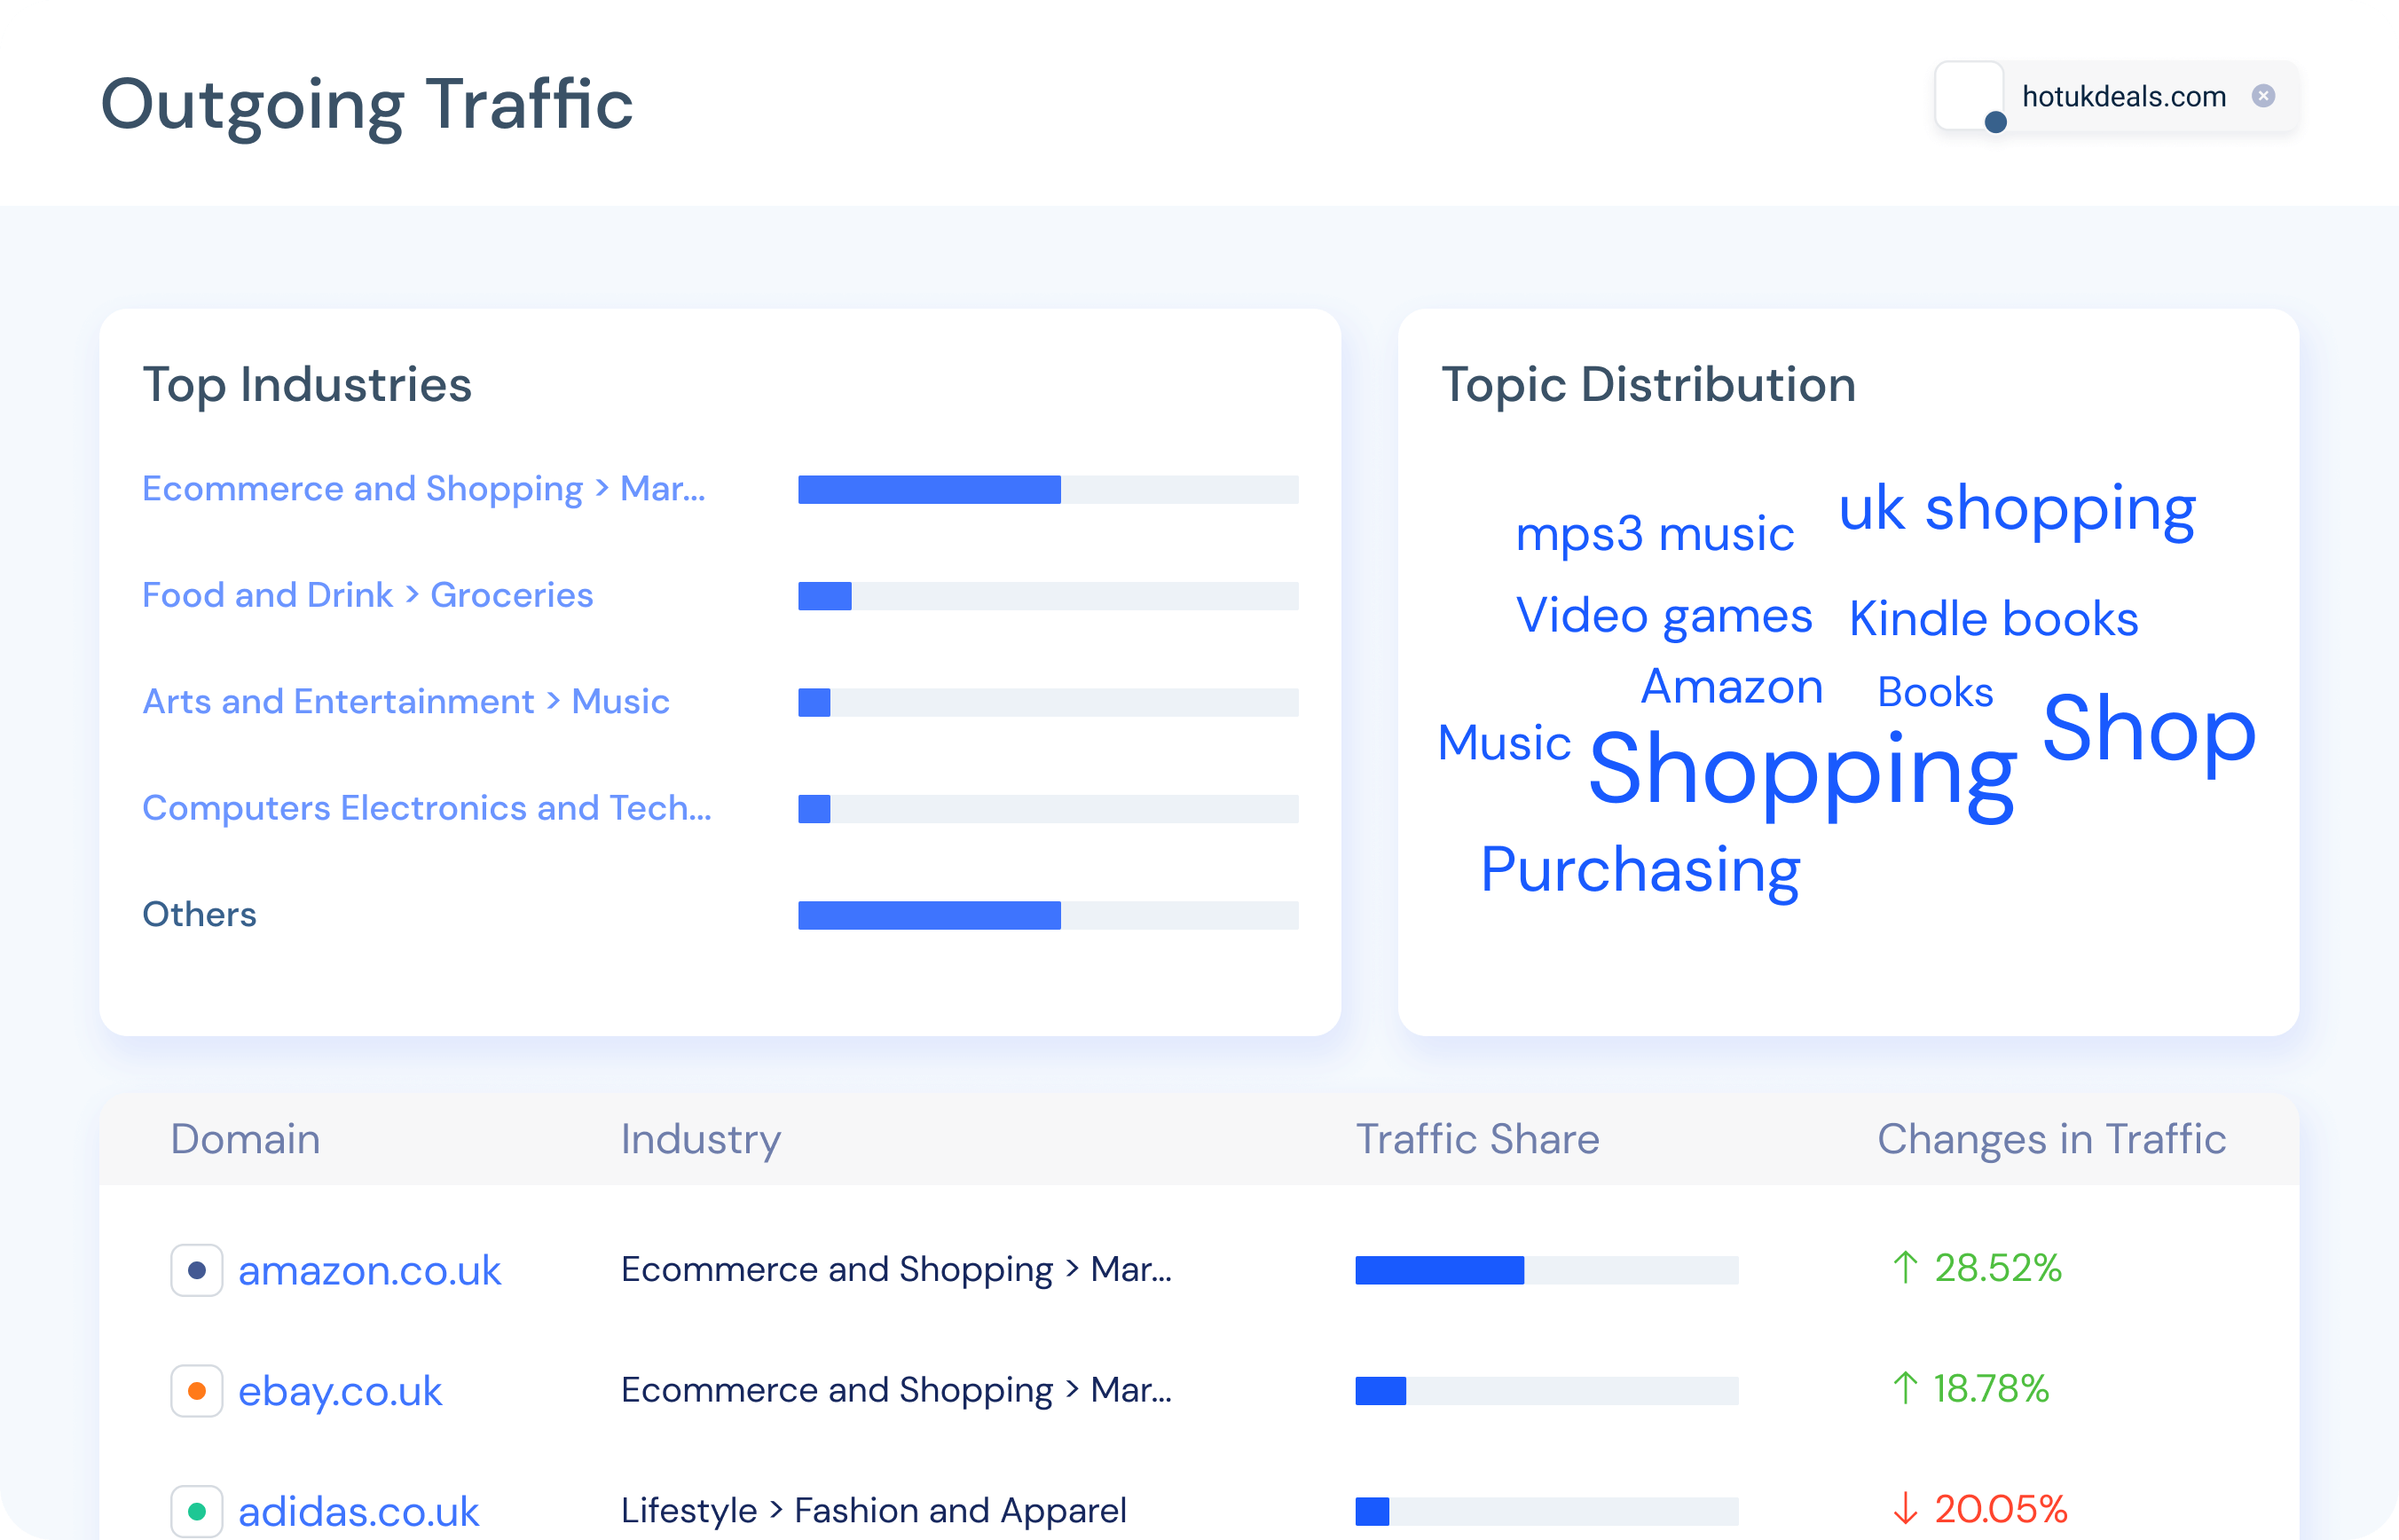This screenshot has width=2399, height=1540.
Task: Select the 'Amazon' topic word
Action: 1732,687
